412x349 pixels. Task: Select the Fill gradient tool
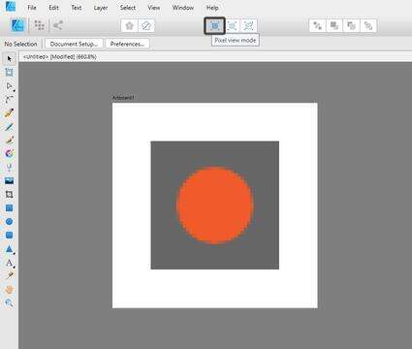[9, 153]
